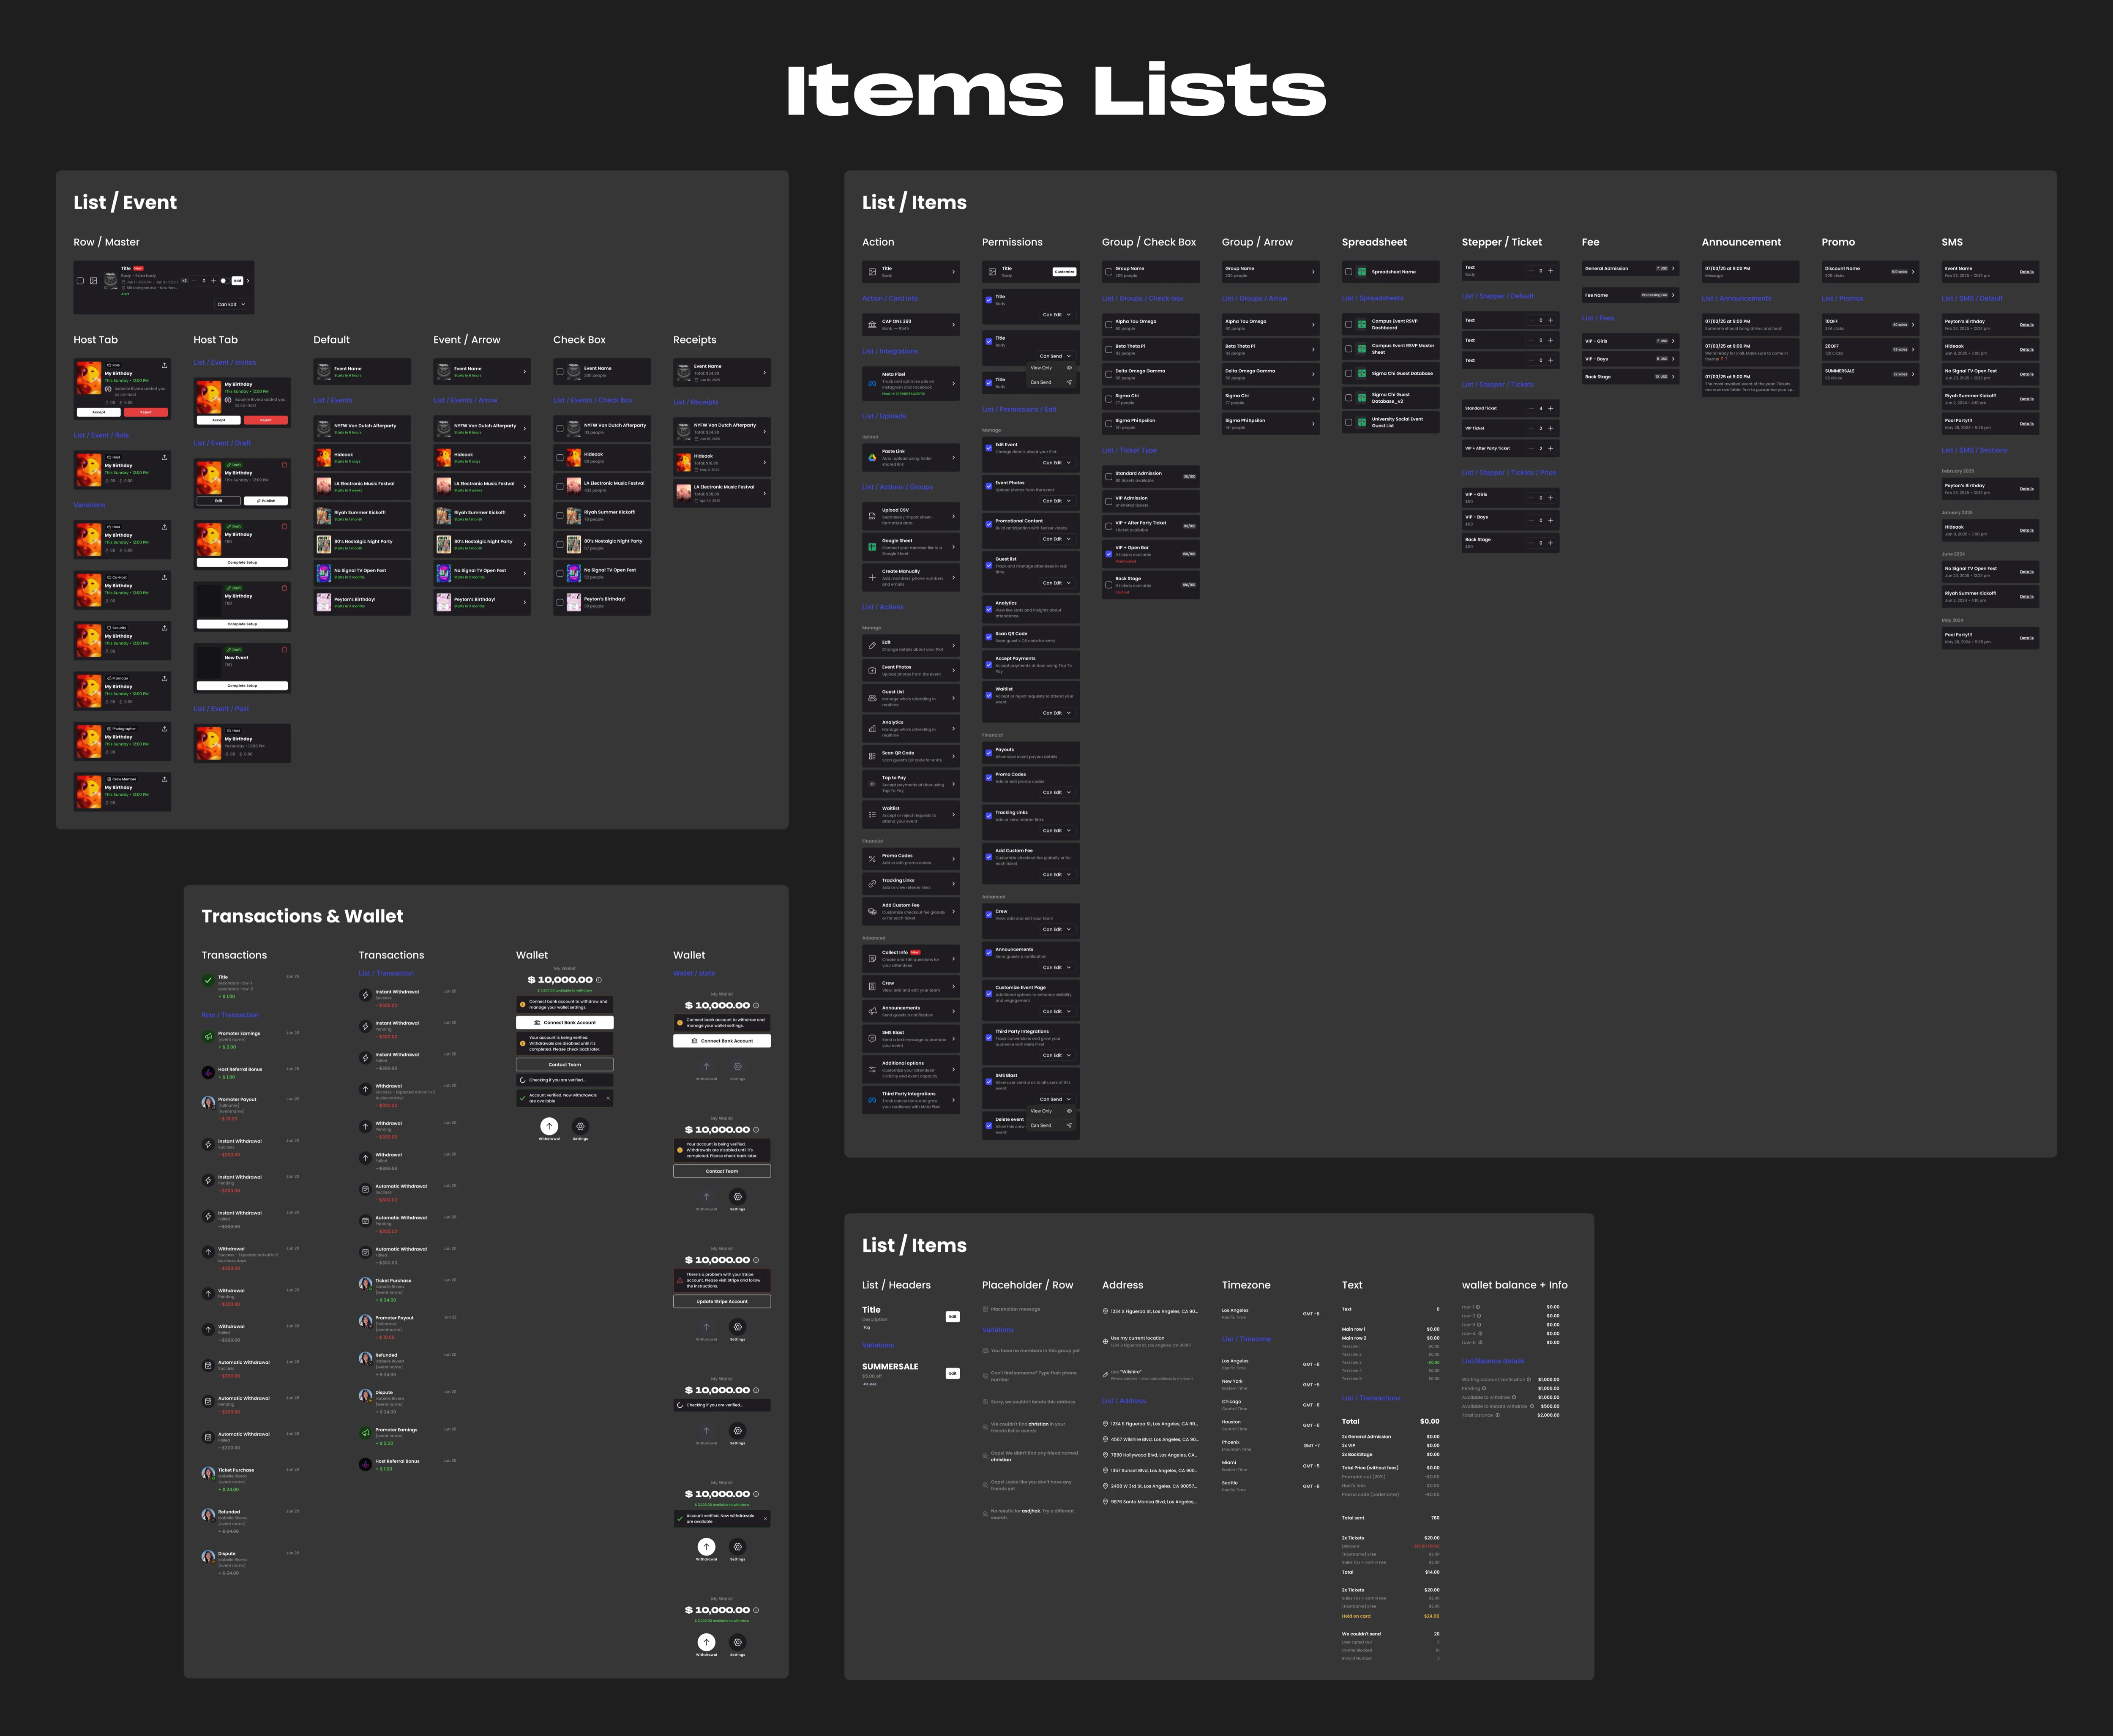Viewport: 2113px width, 1736px height.
Task: Click sheet icon for University Social Event Guest List
Action: (1362, 422)
